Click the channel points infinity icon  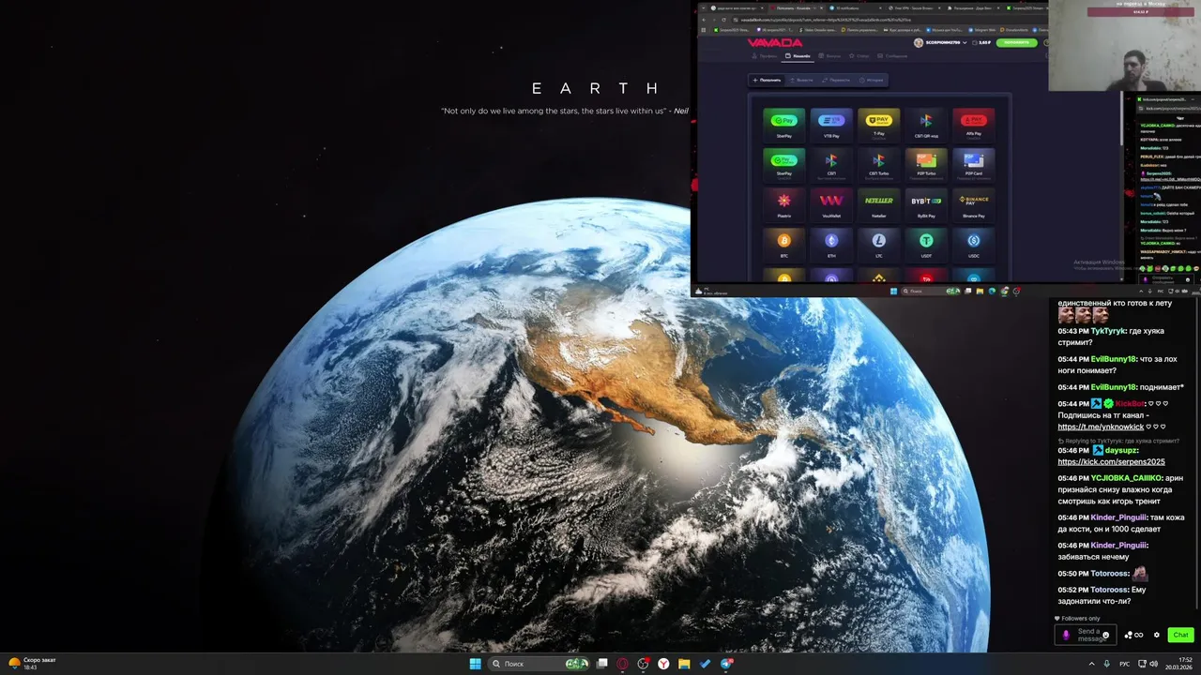[x=1134, y=635]
